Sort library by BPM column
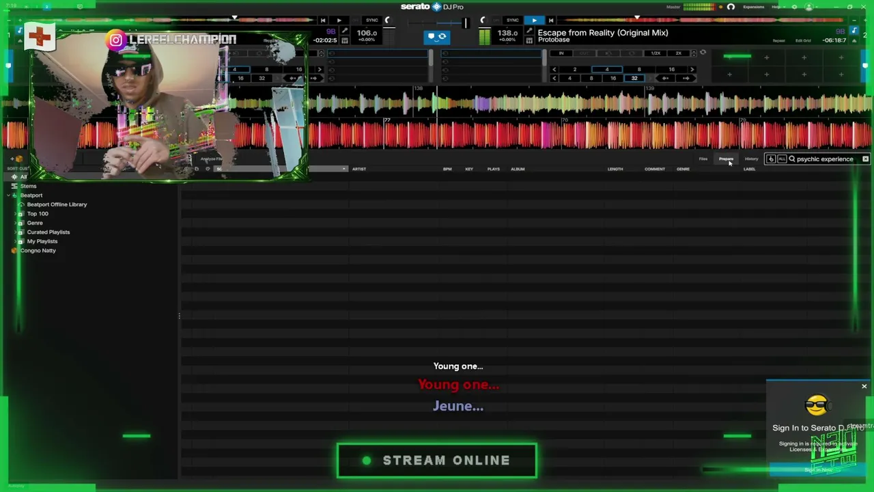The height and width of the screenshot is (492, 874). [447, 169]
